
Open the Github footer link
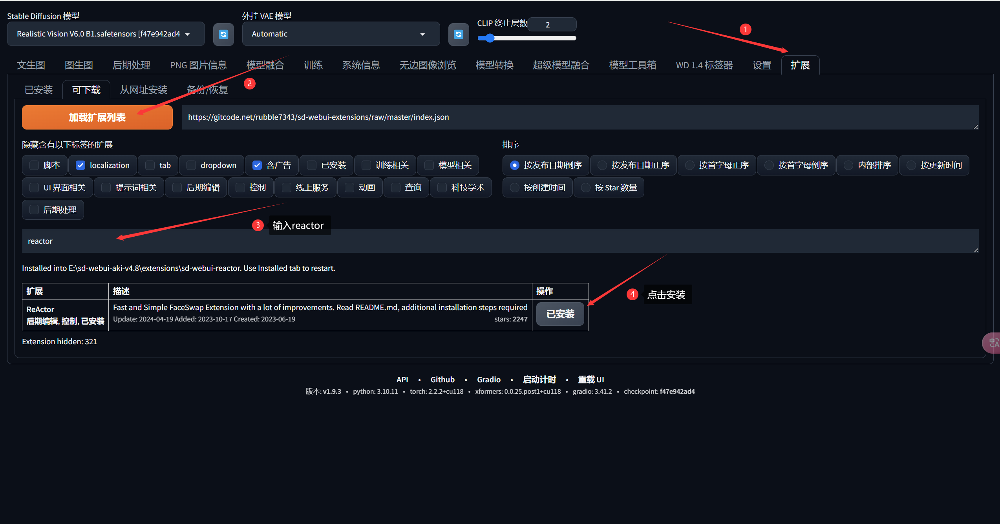click(x=442, y=380)
